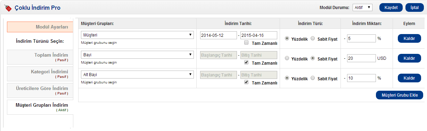Viewport: 427px width, 131px height.
Task: Click the red tag icon beside Çoklu İndirim Pro
Action: (x=8, y=7)
